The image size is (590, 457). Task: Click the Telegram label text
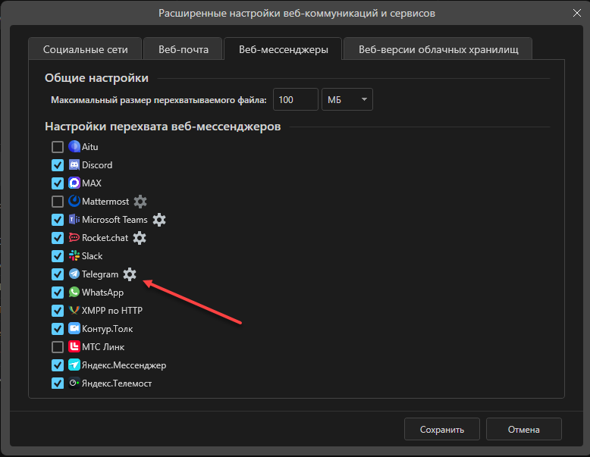pos(100,274)
